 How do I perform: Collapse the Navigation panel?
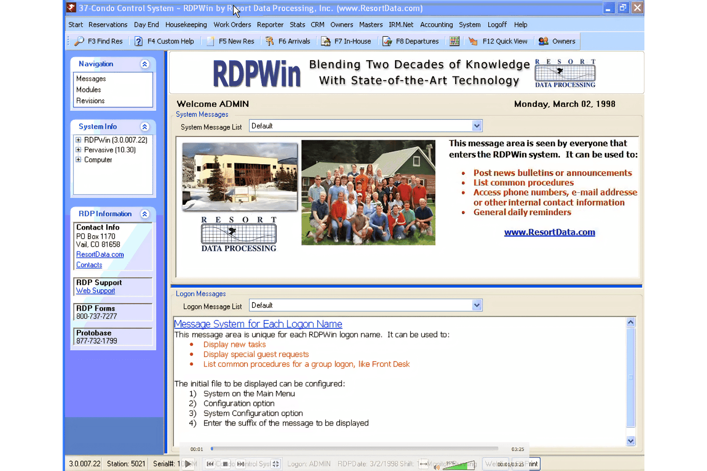click(x=145, y=64)
